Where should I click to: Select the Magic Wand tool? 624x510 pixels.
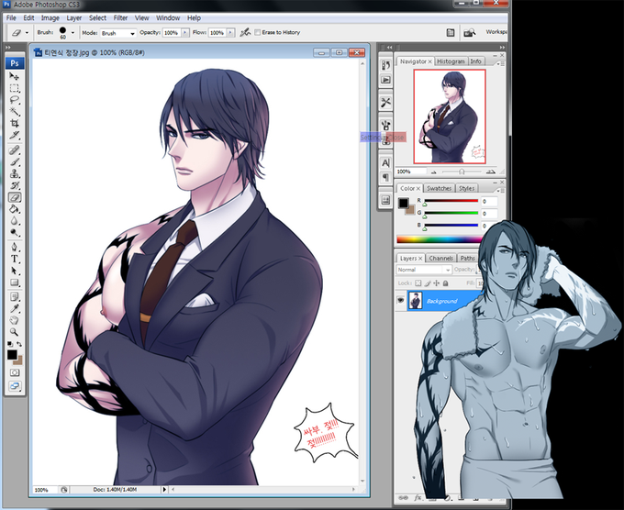(x=15, y=111)
